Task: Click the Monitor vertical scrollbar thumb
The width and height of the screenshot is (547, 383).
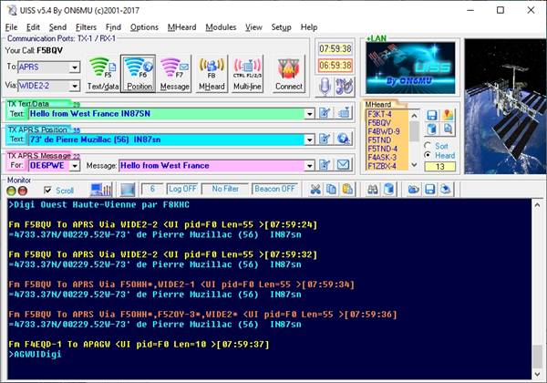Action: point(537,356)
